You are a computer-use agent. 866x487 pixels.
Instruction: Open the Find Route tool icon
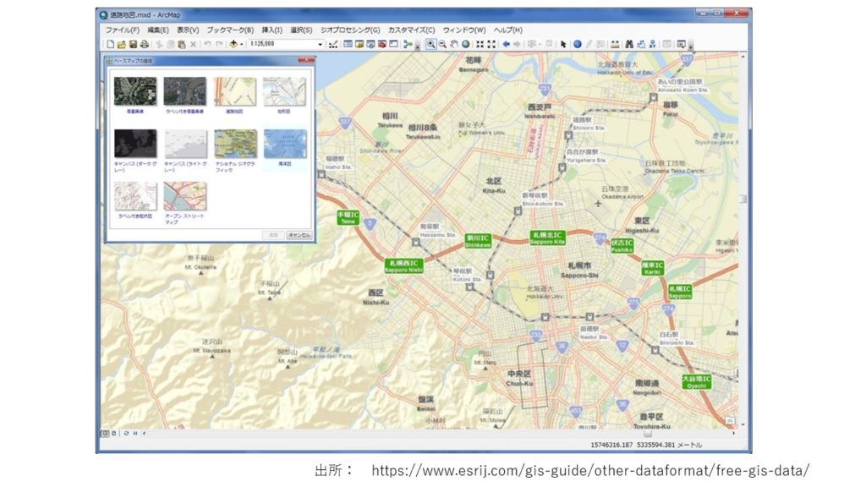click(641, 44)
